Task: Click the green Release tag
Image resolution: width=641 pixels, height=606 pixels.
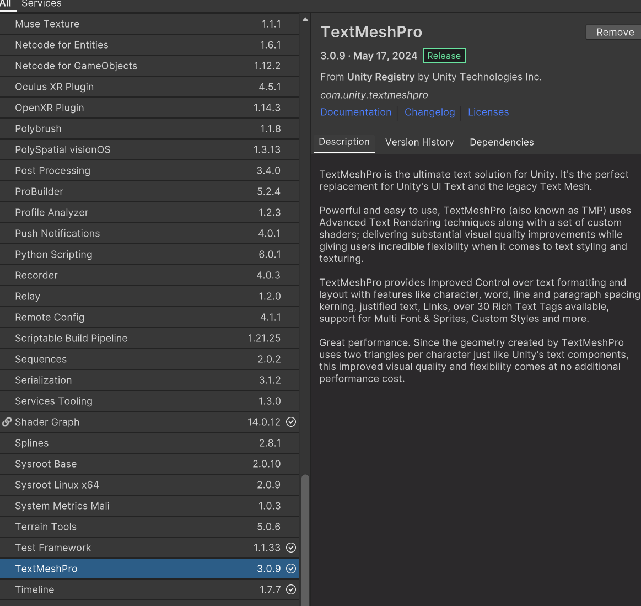Action: [444, 56]
